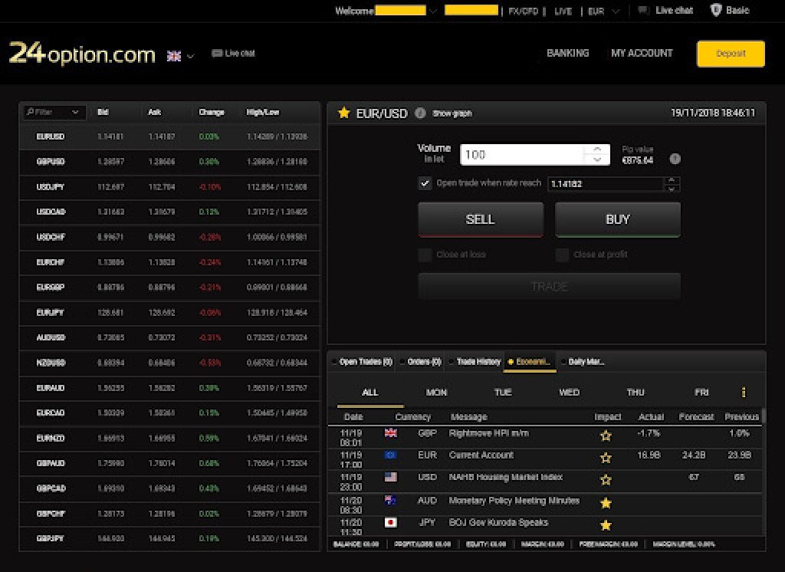785x572 pixels.
Task: Click the impact star for Current Account
Action: (x=606, y=458)
